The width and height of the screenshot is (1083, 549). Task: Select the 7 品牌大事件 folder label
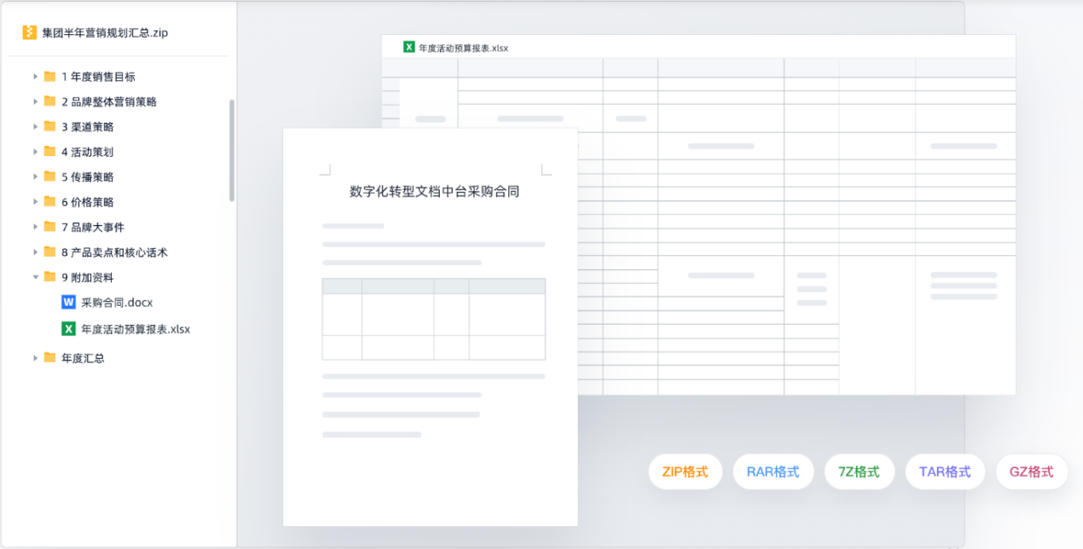pos(93,228)
